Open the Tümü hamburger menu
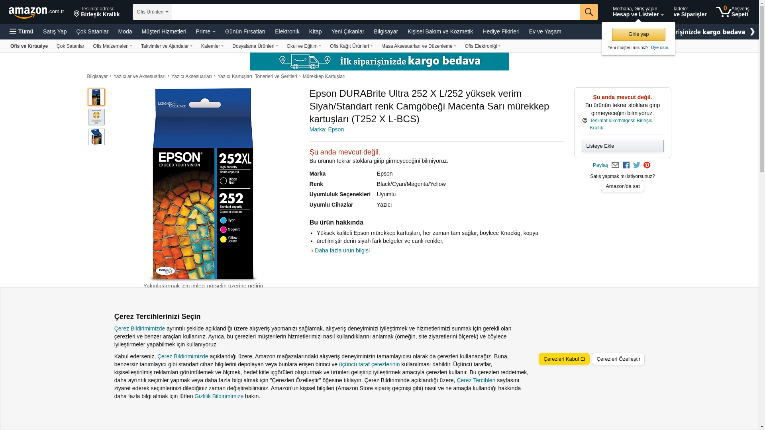This screenshot has width=765, height=430. click(22, 31)
